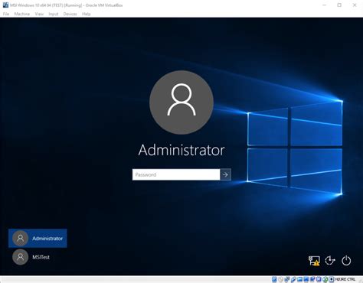The height and width of the screenshot is (283, 363).
Task: Open the Devices menu
Action: 70,14
